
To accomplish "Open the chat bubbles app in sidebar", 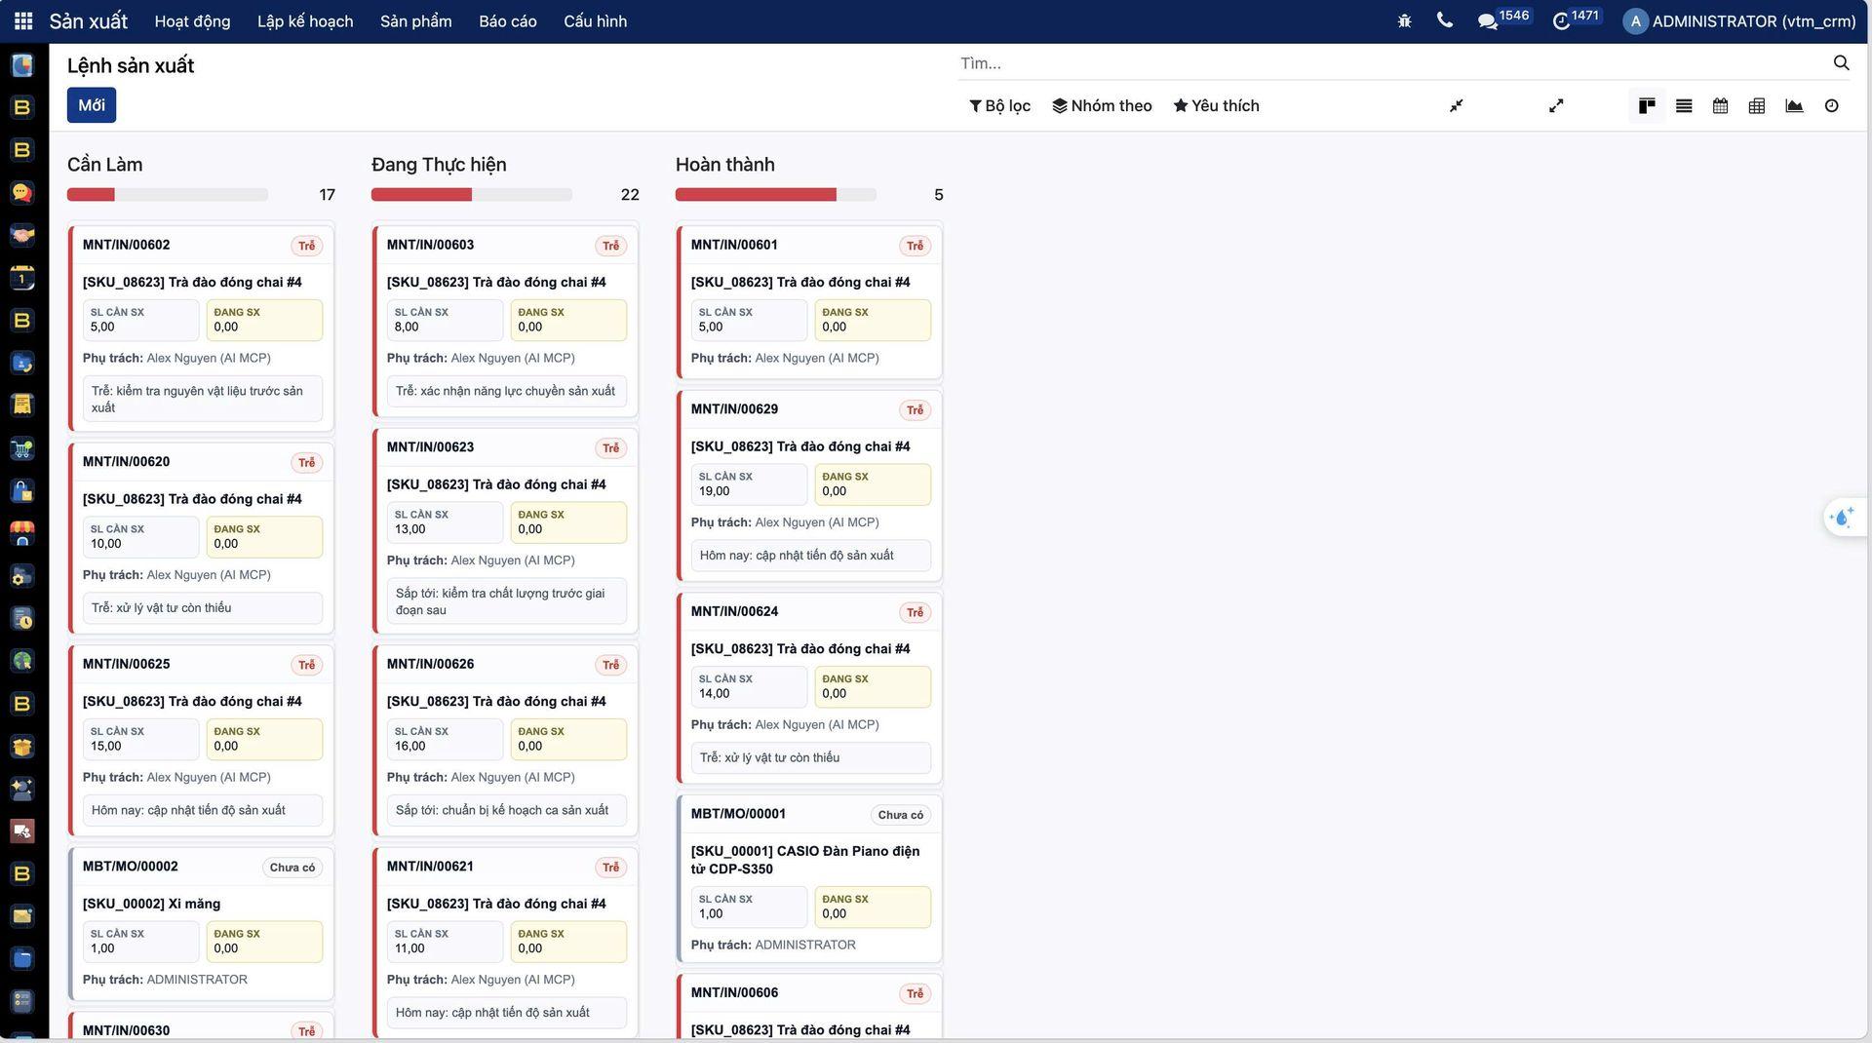I will (x=21, y=192).
